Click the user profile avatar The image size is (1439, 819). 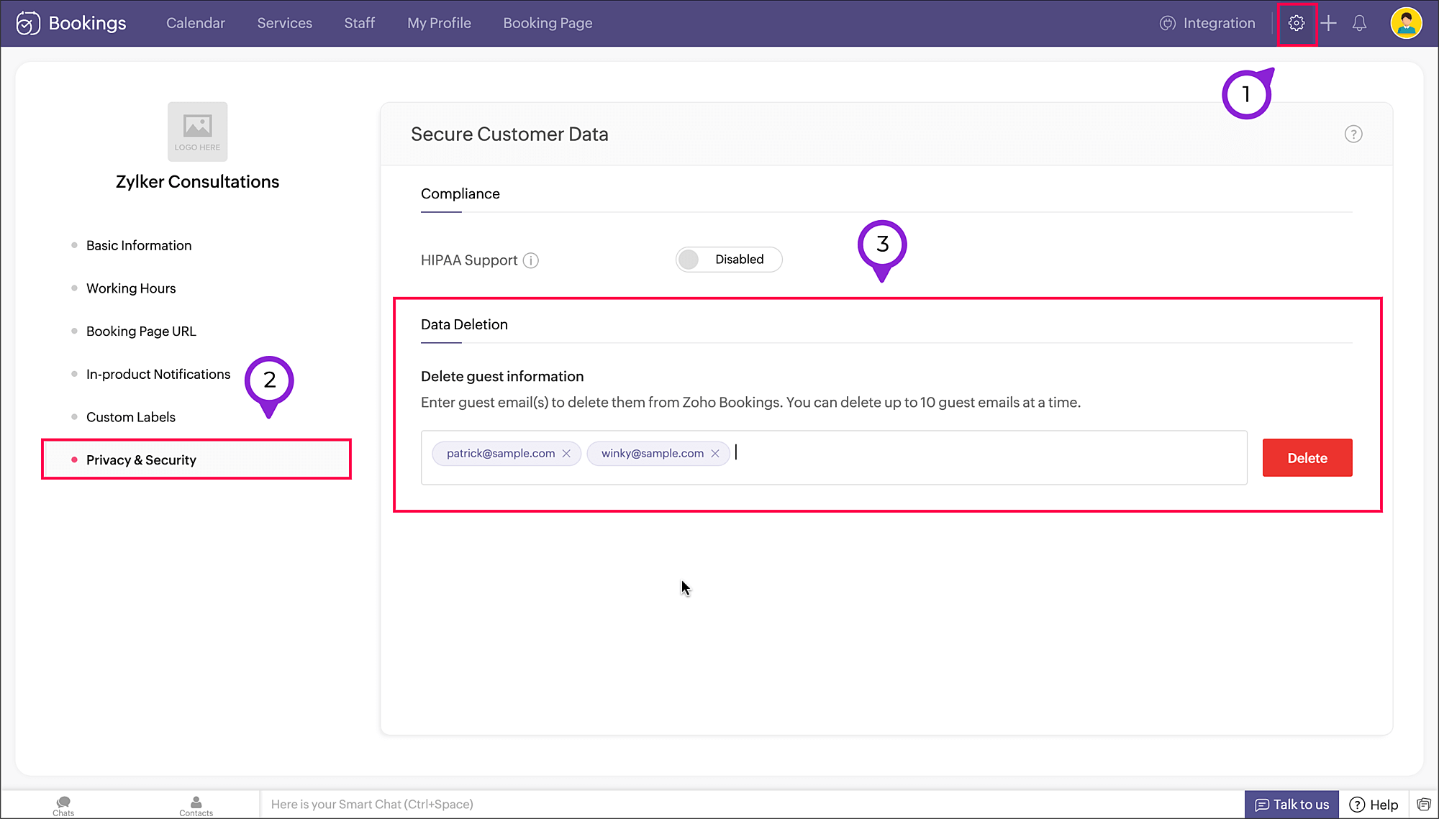(x=1405, y=23)
